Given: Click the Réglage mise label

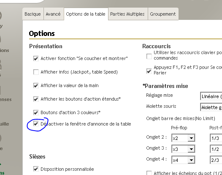Looking at the screenshot, I should [x=160, y=95].
